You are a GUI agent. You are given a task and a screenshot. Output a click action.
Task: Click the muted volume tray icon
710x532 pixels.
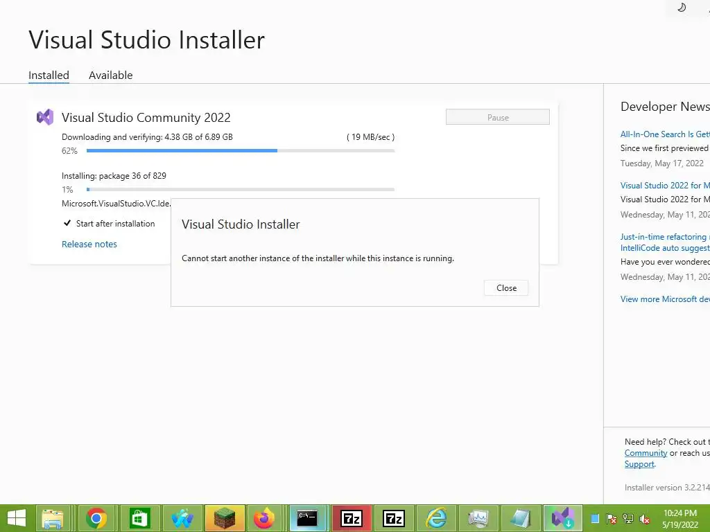pos(645,518)
